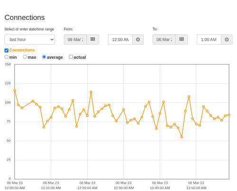This screenshot has height=191, width=237.
Task: Select the min radio button
Action: [x=7, y=57]
